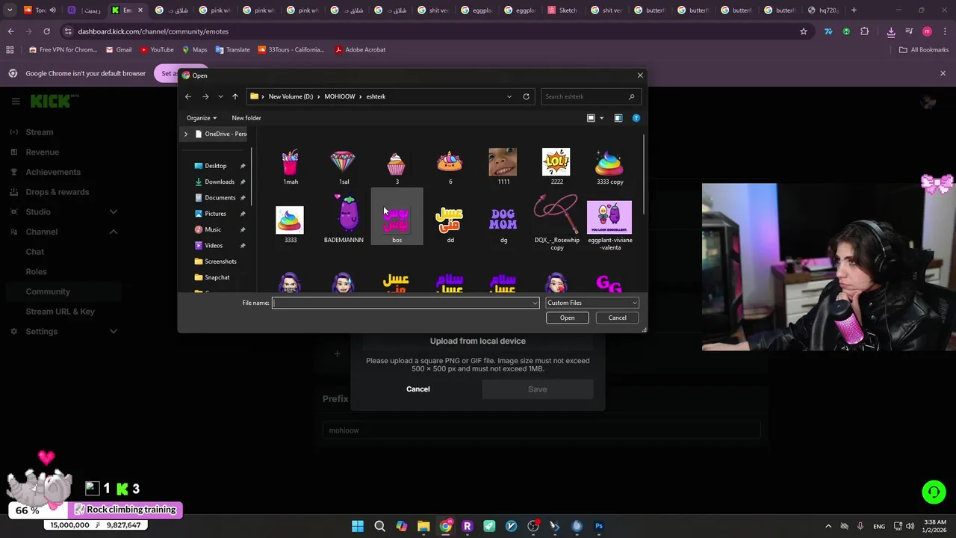Select the BADEMJANNN eggplant image
956x538 pixels.
pyautogui.click(x=344, y=220)
